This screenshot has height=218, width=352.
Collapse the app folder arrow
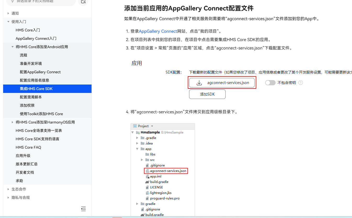point(138,149)
